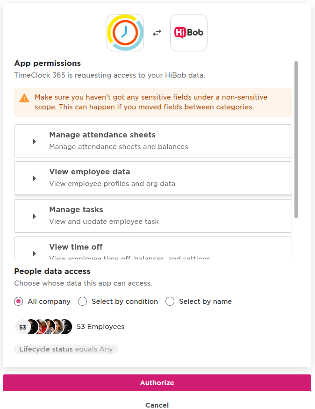Viewport: 315px width, 409px height.
Task: Expand the View time off arrow
Action: [x=34, y=253]
